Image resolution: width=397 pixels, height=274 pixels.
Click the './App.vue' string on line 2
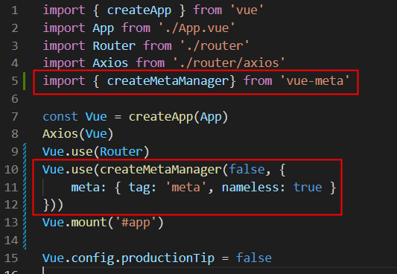coord(197,28)
